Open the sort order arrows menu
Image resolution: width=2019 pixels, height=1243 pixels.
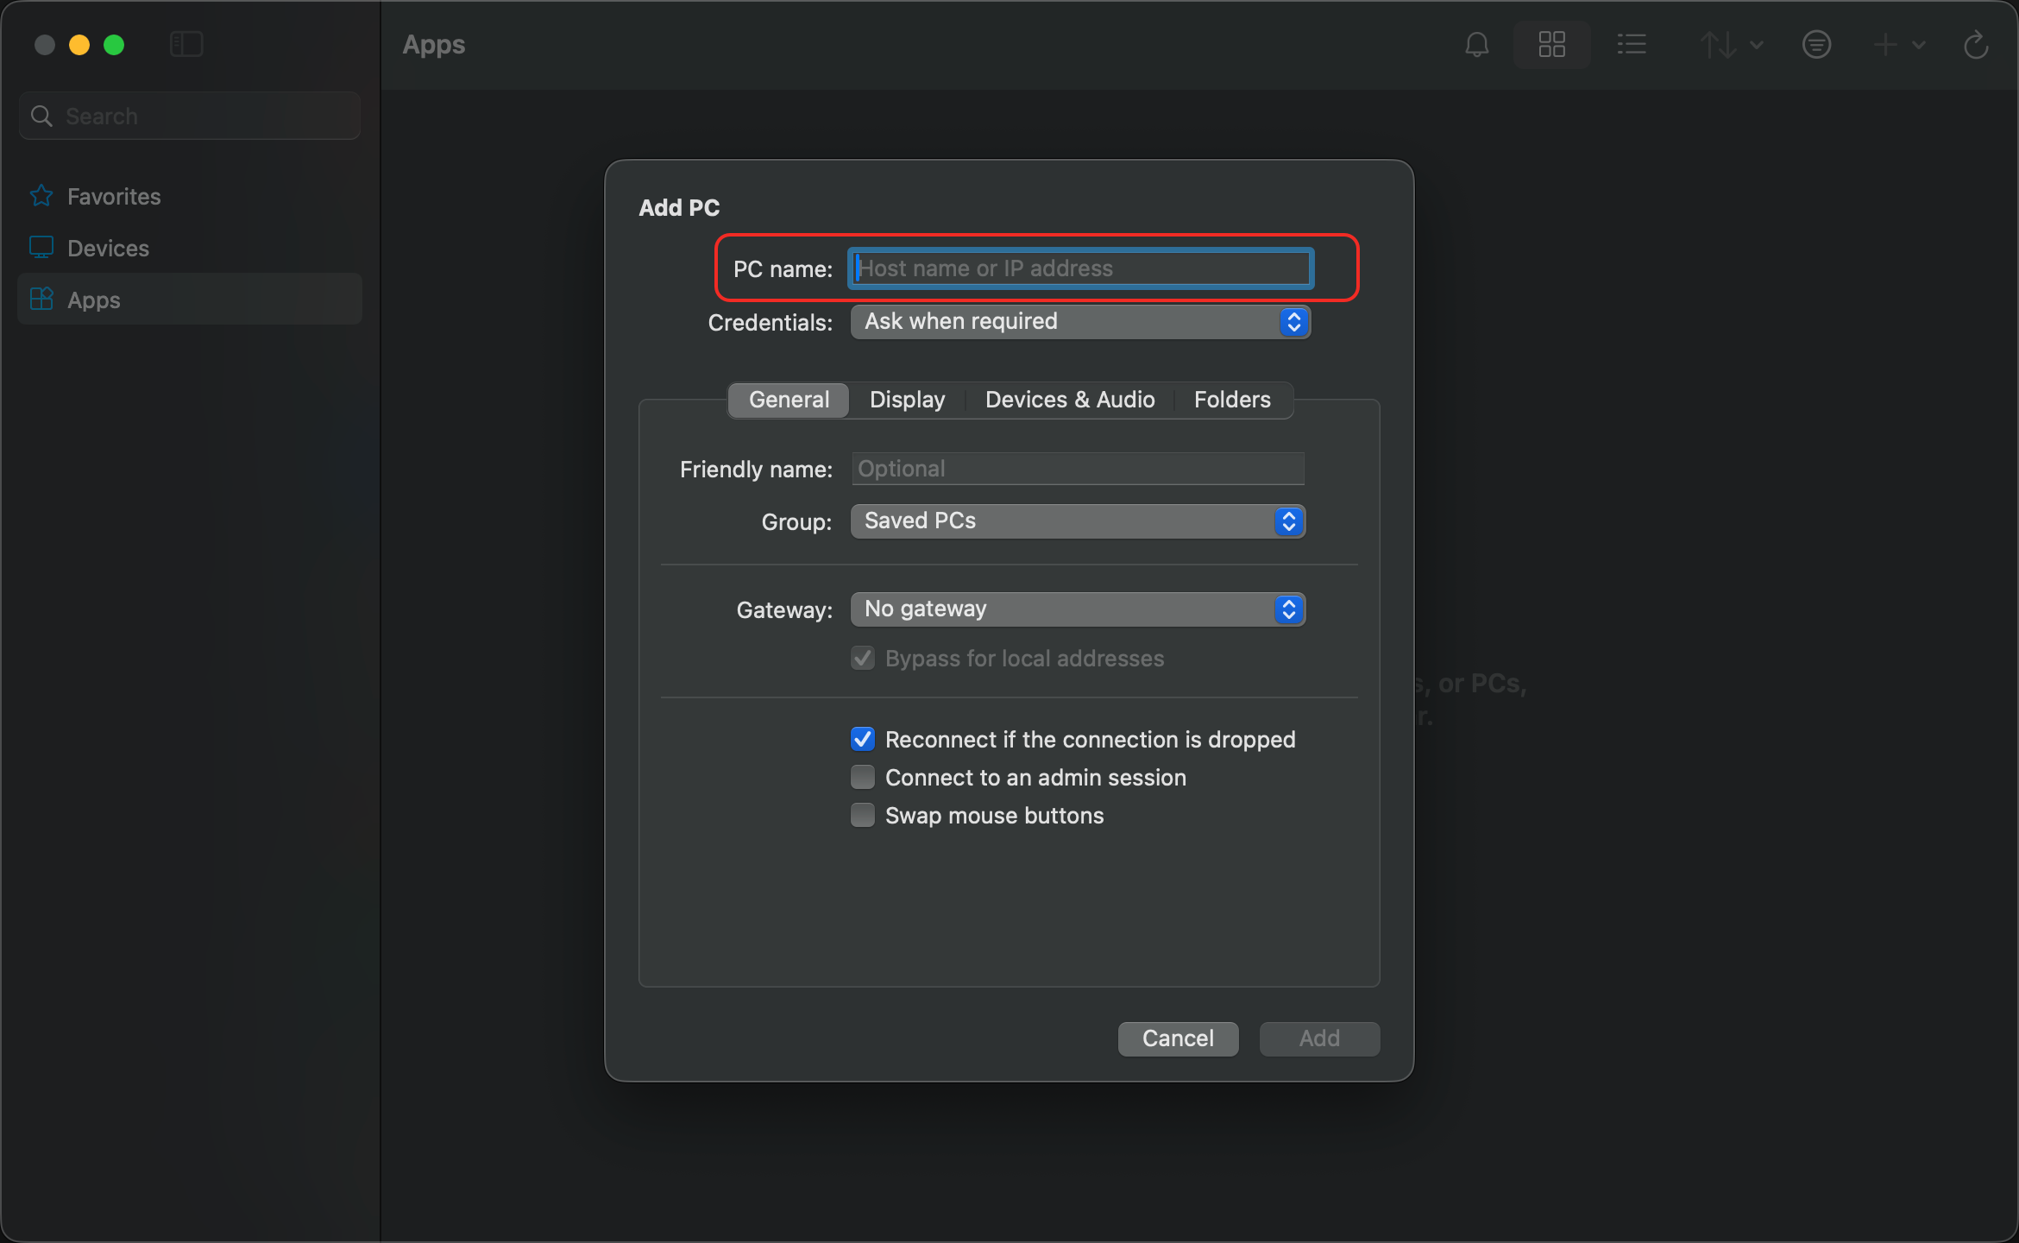coord(1730,45)
